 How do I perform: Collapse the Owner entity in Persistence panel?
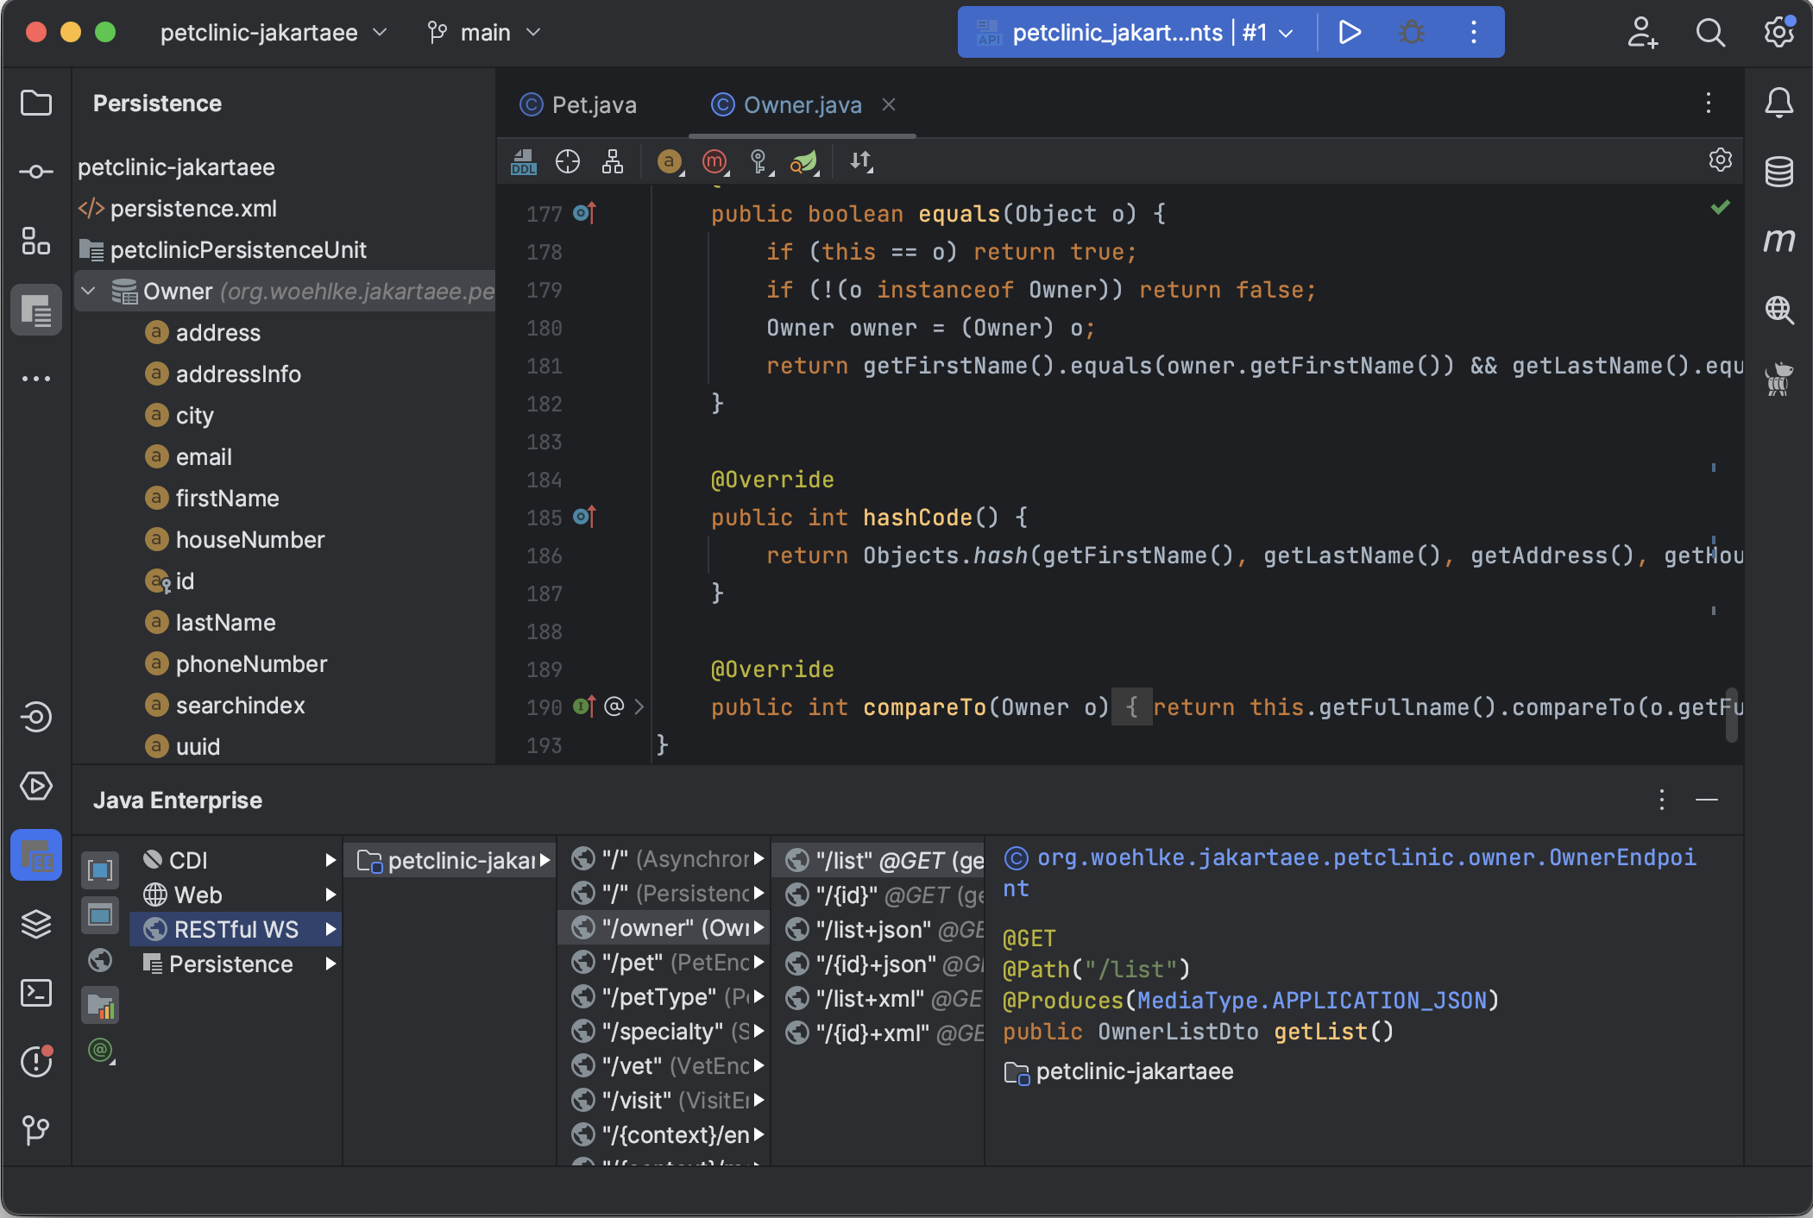(x=87, y=291)
